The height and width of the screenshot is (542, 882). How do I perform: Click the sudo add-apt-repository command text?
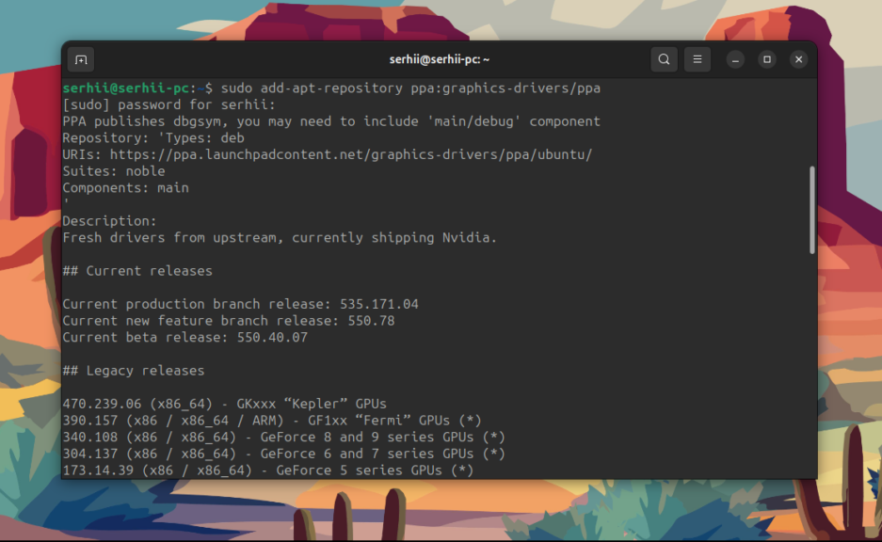point(410,88)
